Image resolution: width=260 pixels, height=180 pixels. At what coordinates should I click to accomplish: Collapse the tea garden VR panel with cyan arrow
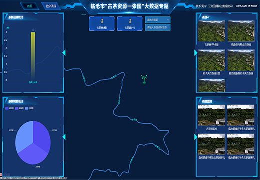pyautogui.click(x=196, y=53)
